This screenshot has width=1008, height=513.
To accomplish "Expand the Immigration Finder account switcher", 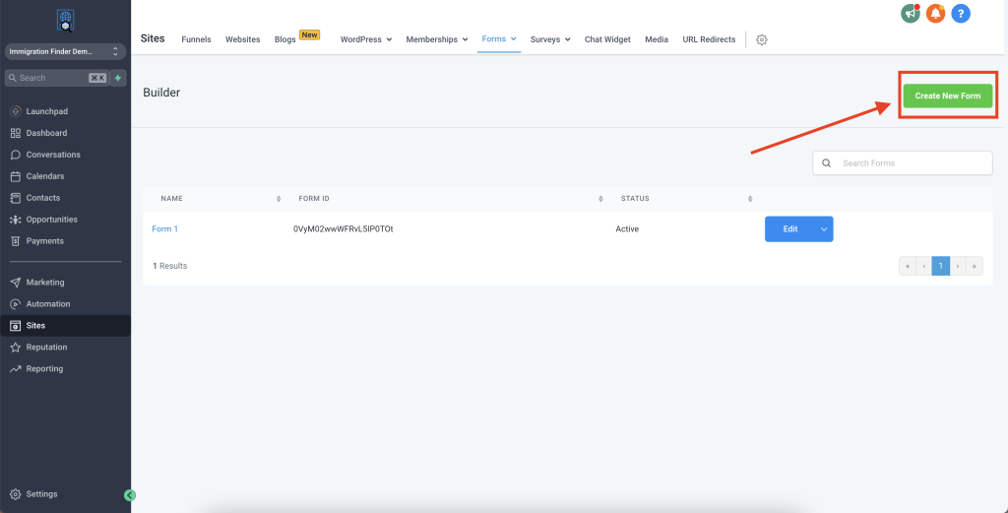I will tap(63, 51).
